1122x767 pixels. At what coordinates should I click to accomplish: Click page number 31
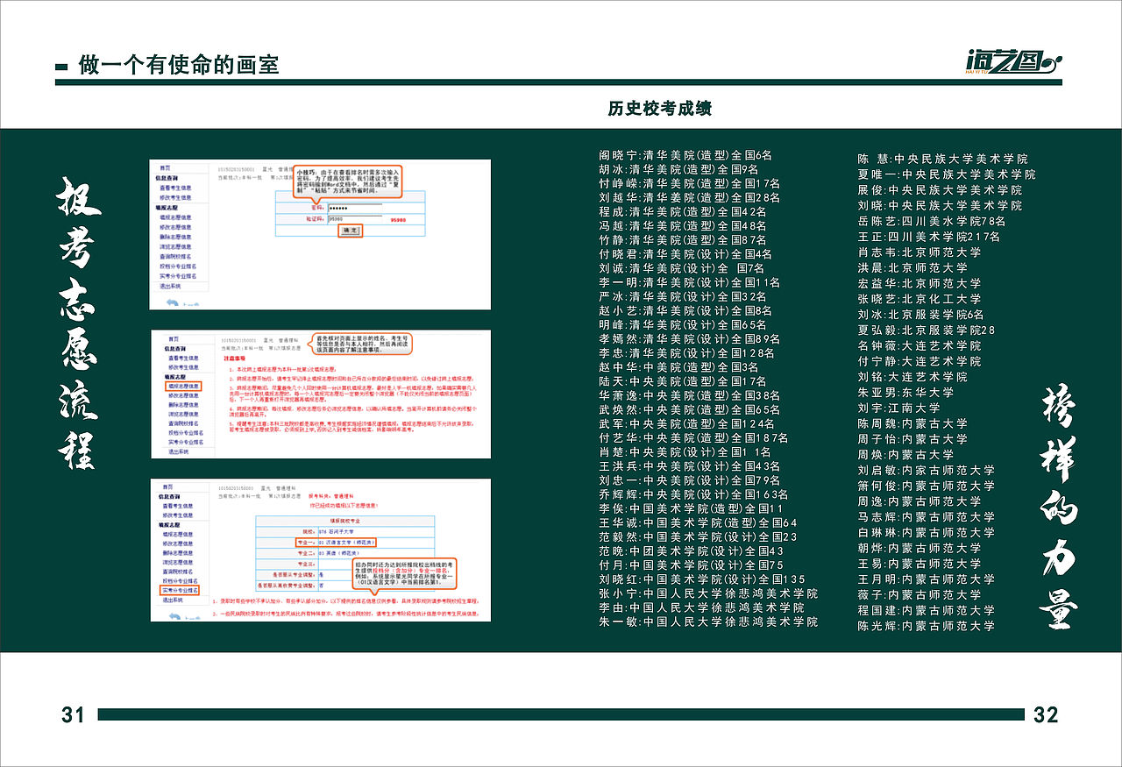point(74,714)
